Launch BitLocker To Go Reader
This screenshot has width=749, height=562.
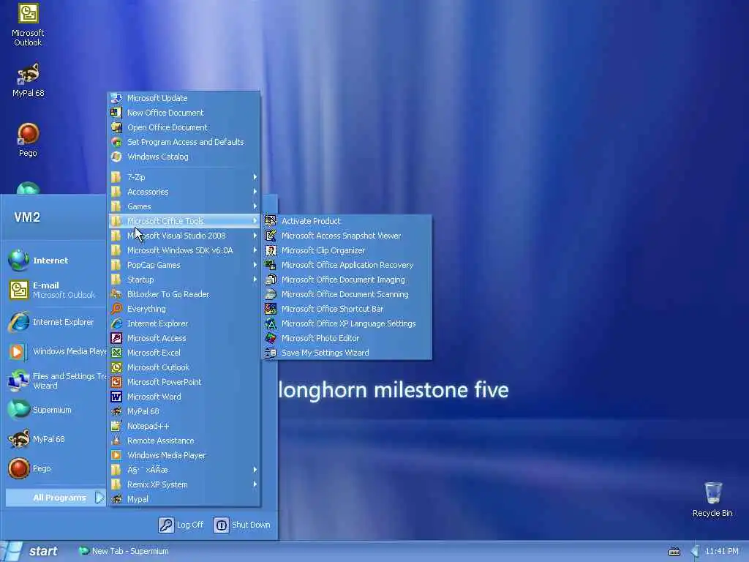coord(184,294)
